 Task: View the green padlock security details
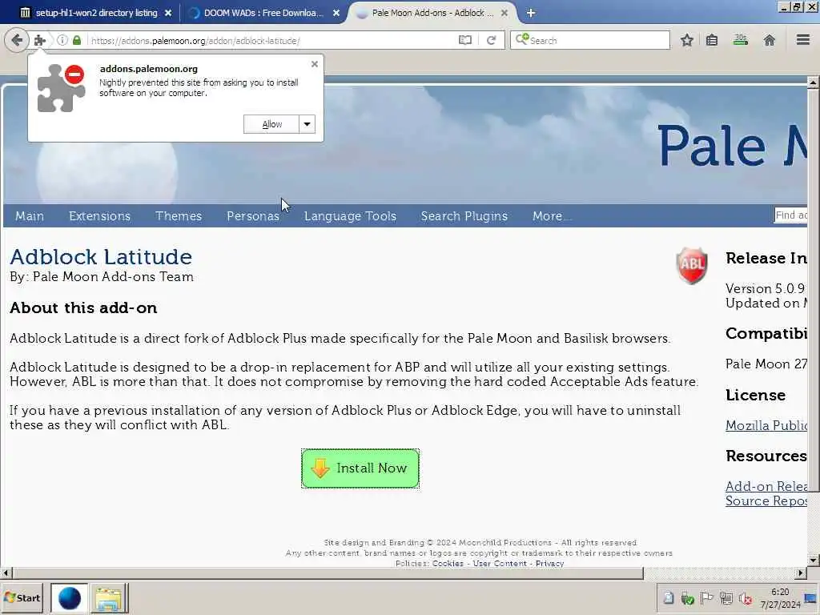[x=77, y=40]
